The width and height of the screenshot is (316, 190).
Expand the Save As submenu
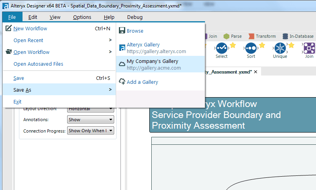point(59,89)
